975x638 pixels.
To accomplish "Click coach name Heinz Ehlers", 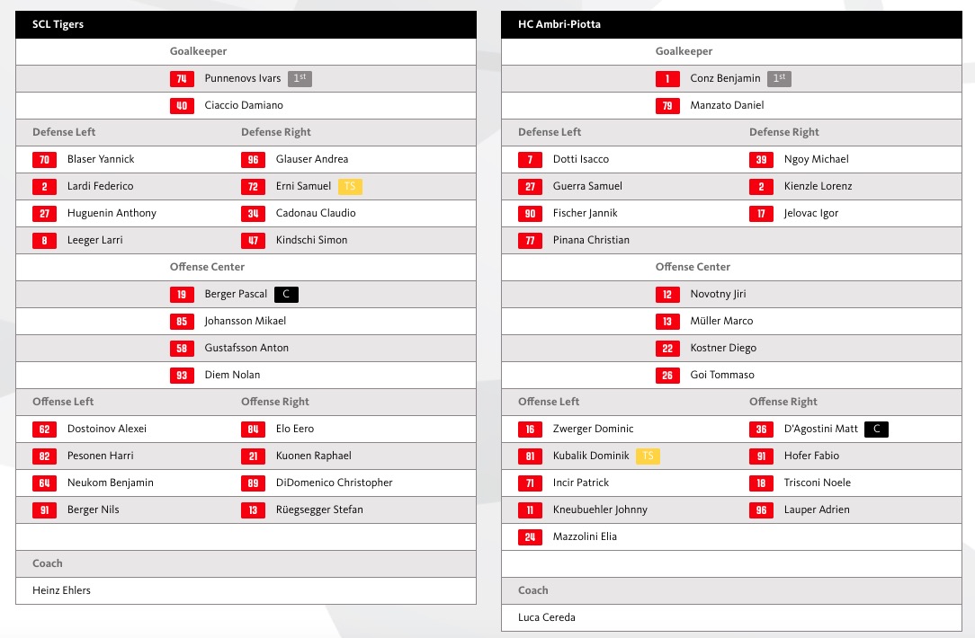I will tap(61, 590).
